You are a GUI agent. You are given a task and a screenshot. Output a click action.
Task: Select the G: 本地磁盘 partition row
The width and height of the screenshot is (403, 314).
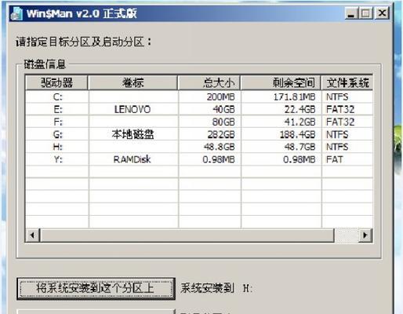(199, 134)
